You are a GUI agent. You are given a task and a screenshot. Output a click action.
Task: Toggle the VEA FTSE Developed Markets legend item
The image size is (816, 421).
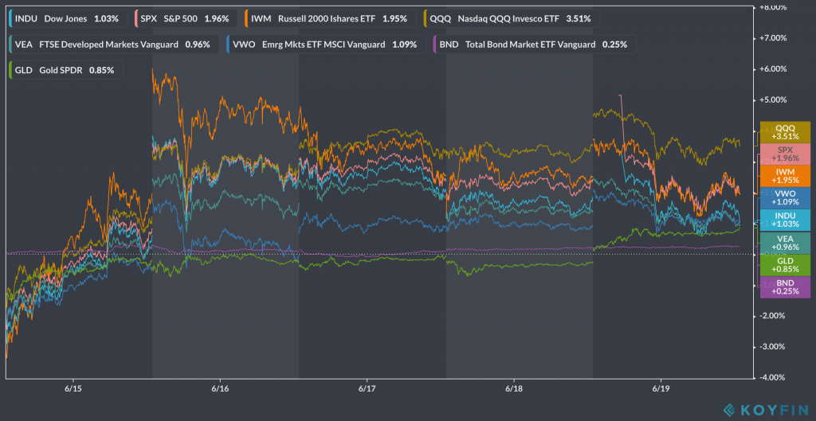(111, 45)
